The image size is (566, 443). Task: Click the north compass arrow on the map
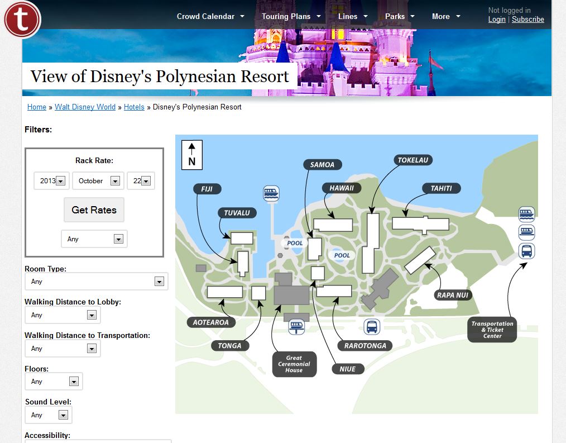(191, 155)
